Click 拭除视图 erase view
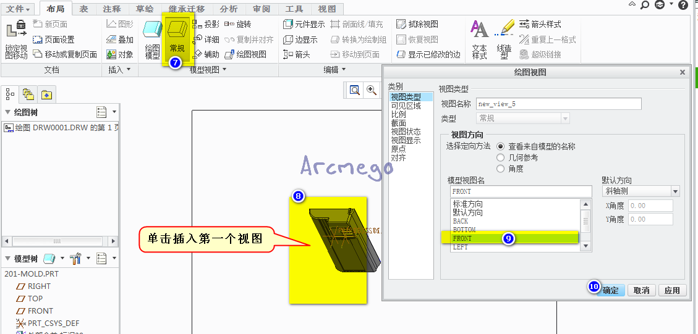Image resolution: width=698 pixels, height=334 pixels. click(x=417, y=25)
